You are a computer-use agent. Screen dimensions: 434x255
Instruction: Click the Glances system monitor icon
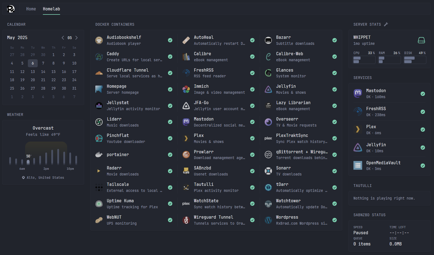tap(268, 73)
